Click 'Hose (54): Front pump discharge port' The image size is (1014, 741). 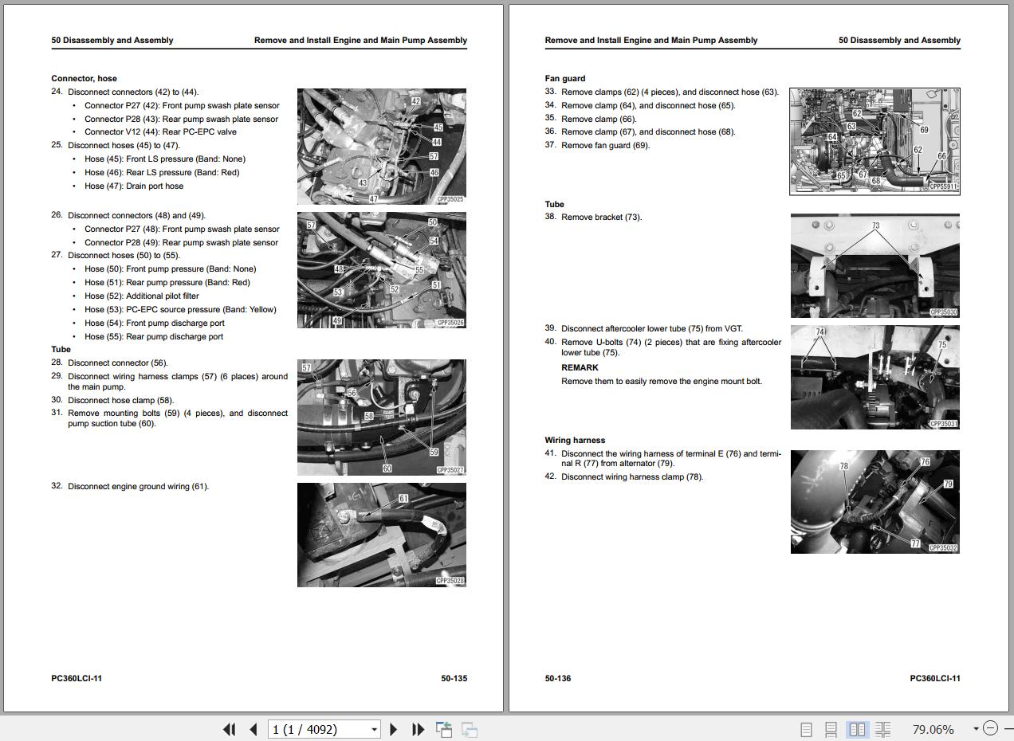pos(155,323)
